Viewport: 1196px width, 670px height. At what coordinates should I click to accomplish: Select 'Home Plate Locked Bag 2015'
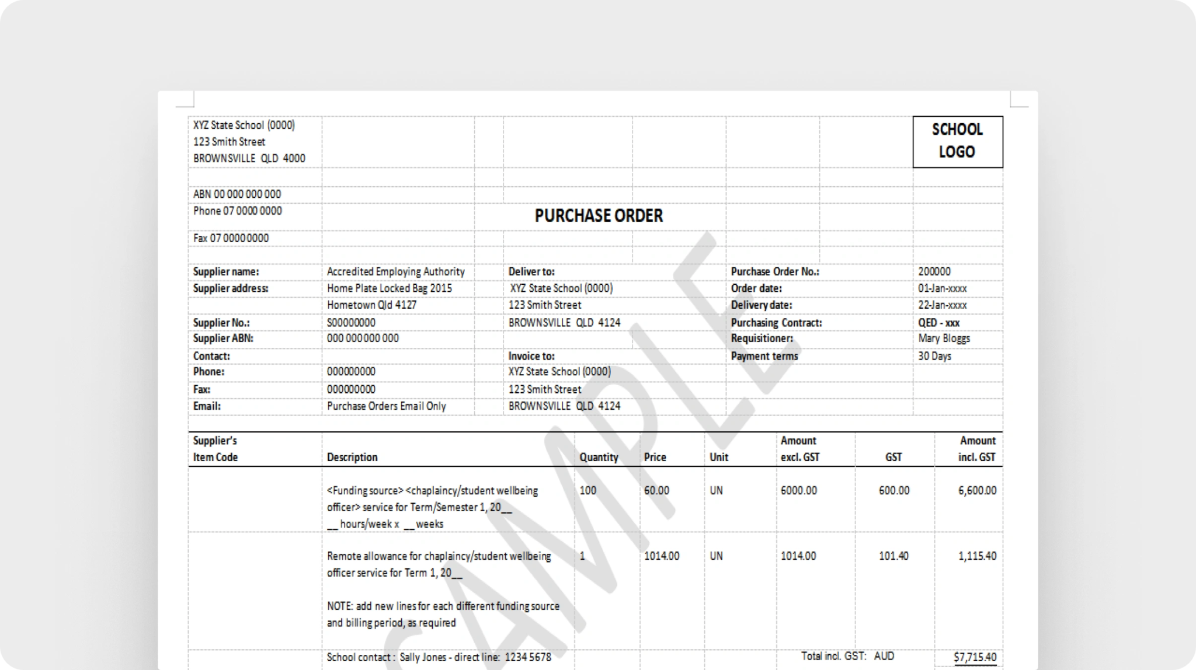pos(390,288)
